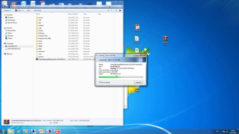The image size is (239, 134).
Task: Open the address bar history dropdown
Action: click(105, 6)
